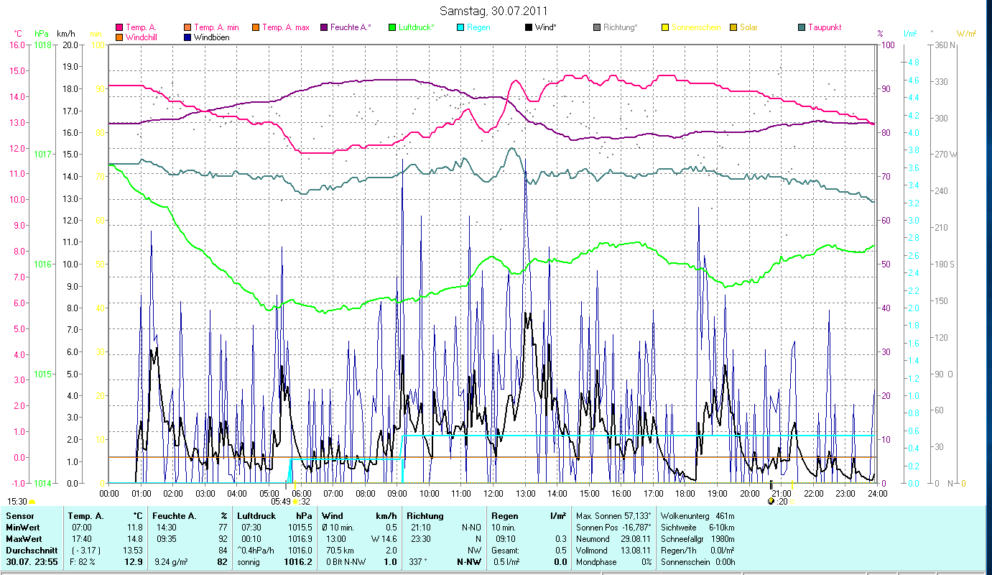992x575 pixels.
Task: Click the 12:00 label on time axis
Action: point(493,493)
